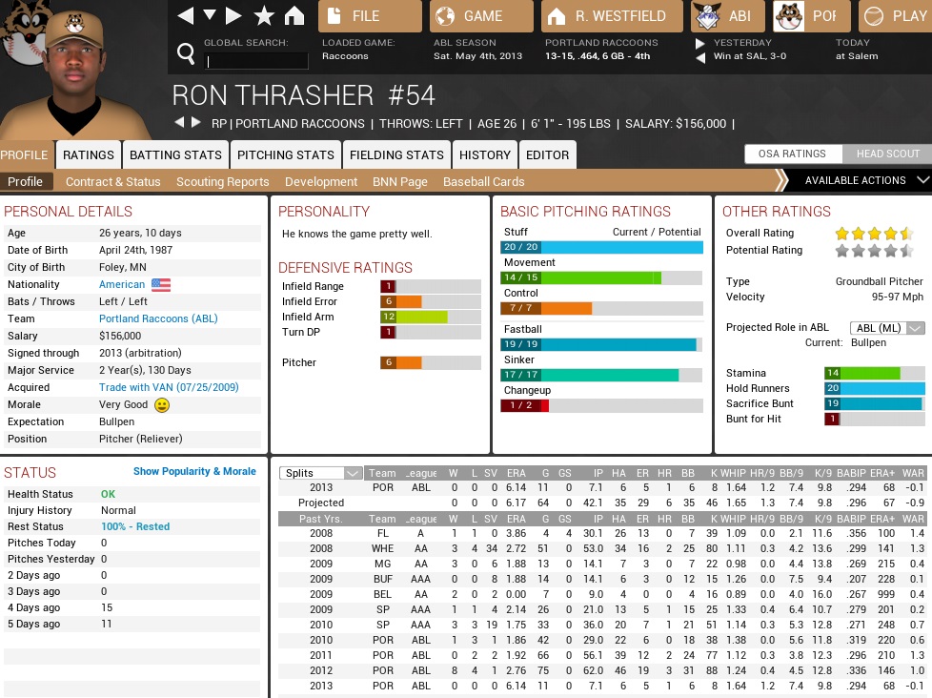Open the Splits dropdown
The height and width of the screenshot is (698, 932).
[x=321, y=473]
